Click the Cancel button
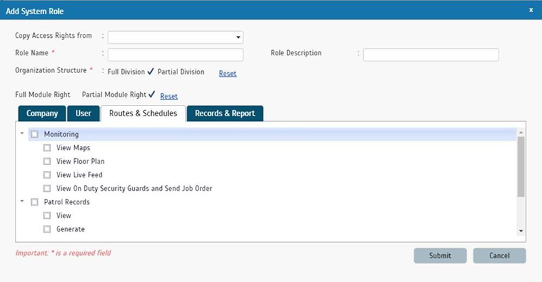542x282 pixels. click(499, 256)
